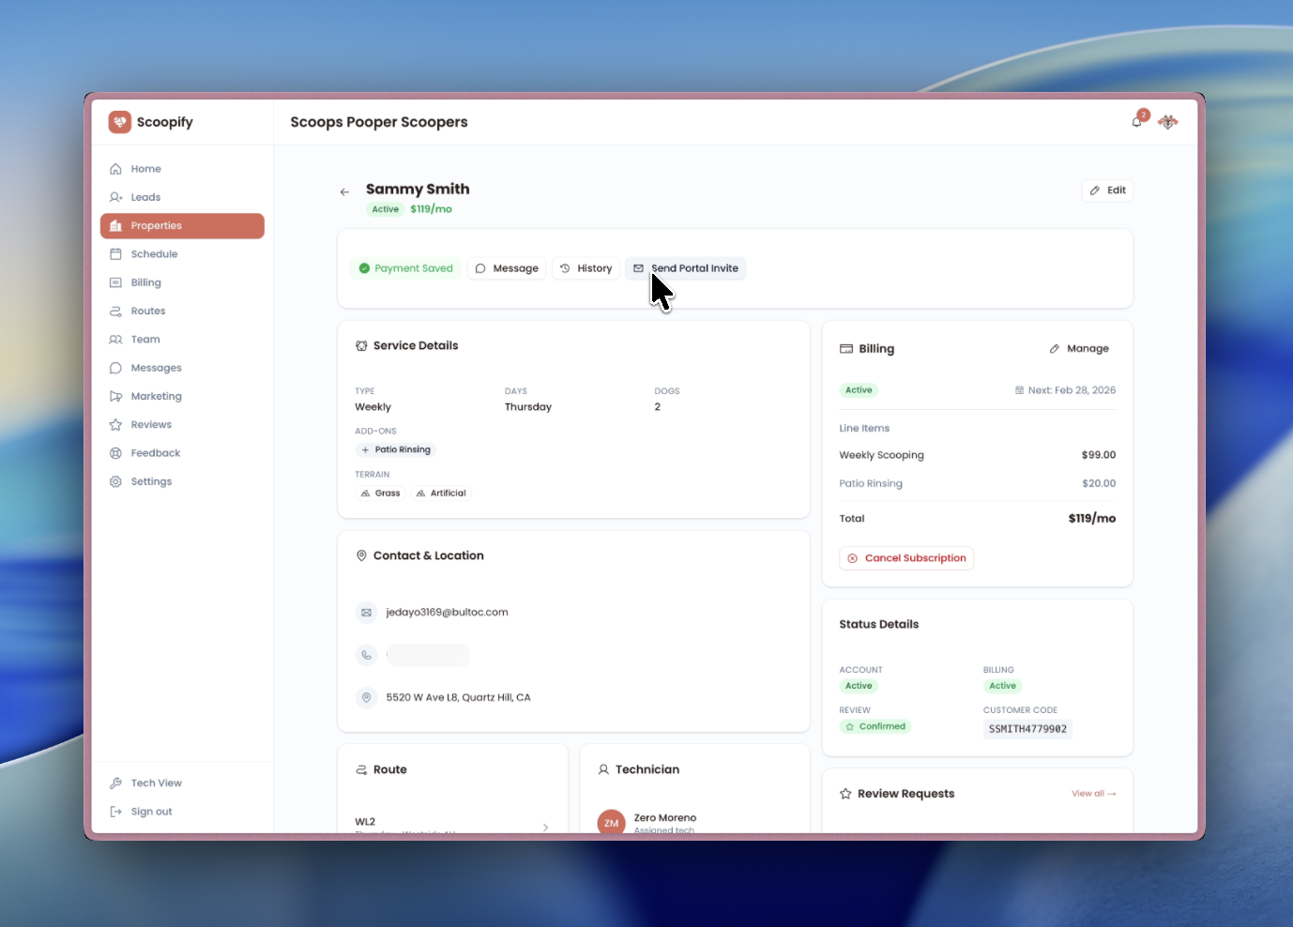Viewport: 1293px width, 927px height.
Task: Select the Grass terrain chip
Action: click(380, 493)
